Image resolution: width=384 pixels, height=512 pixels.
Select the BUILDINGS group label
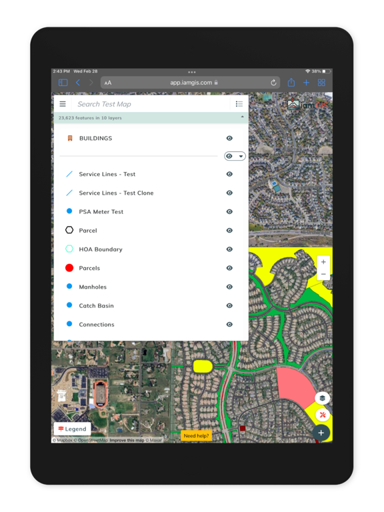click(96, 138)
